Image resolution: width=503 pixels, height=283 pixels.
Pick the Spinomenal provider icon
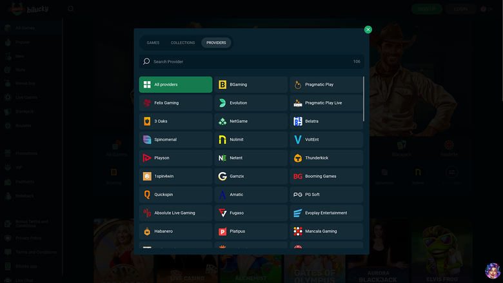point(147,139)
